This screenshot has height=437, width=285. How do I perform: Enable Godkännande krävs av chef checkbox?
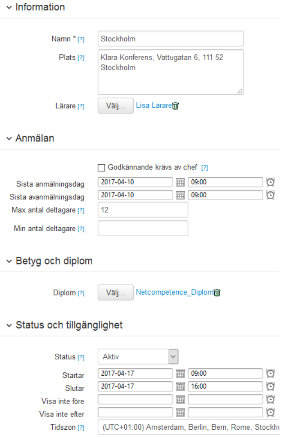102,167
